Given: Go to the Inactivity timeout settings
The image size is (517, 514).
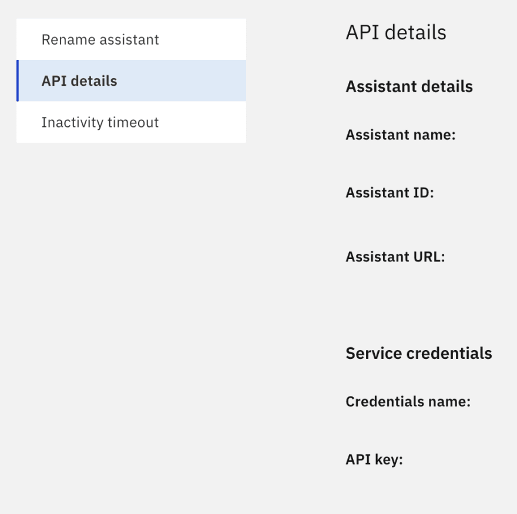Looking at the screenshot, I should coord(131,122).
